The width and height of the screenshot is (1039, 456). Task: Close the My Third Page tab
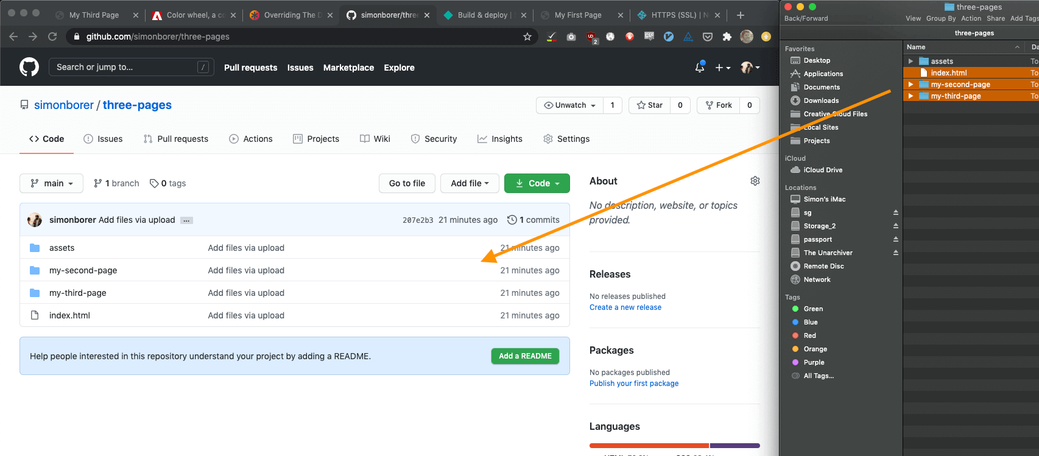(135, 15)
